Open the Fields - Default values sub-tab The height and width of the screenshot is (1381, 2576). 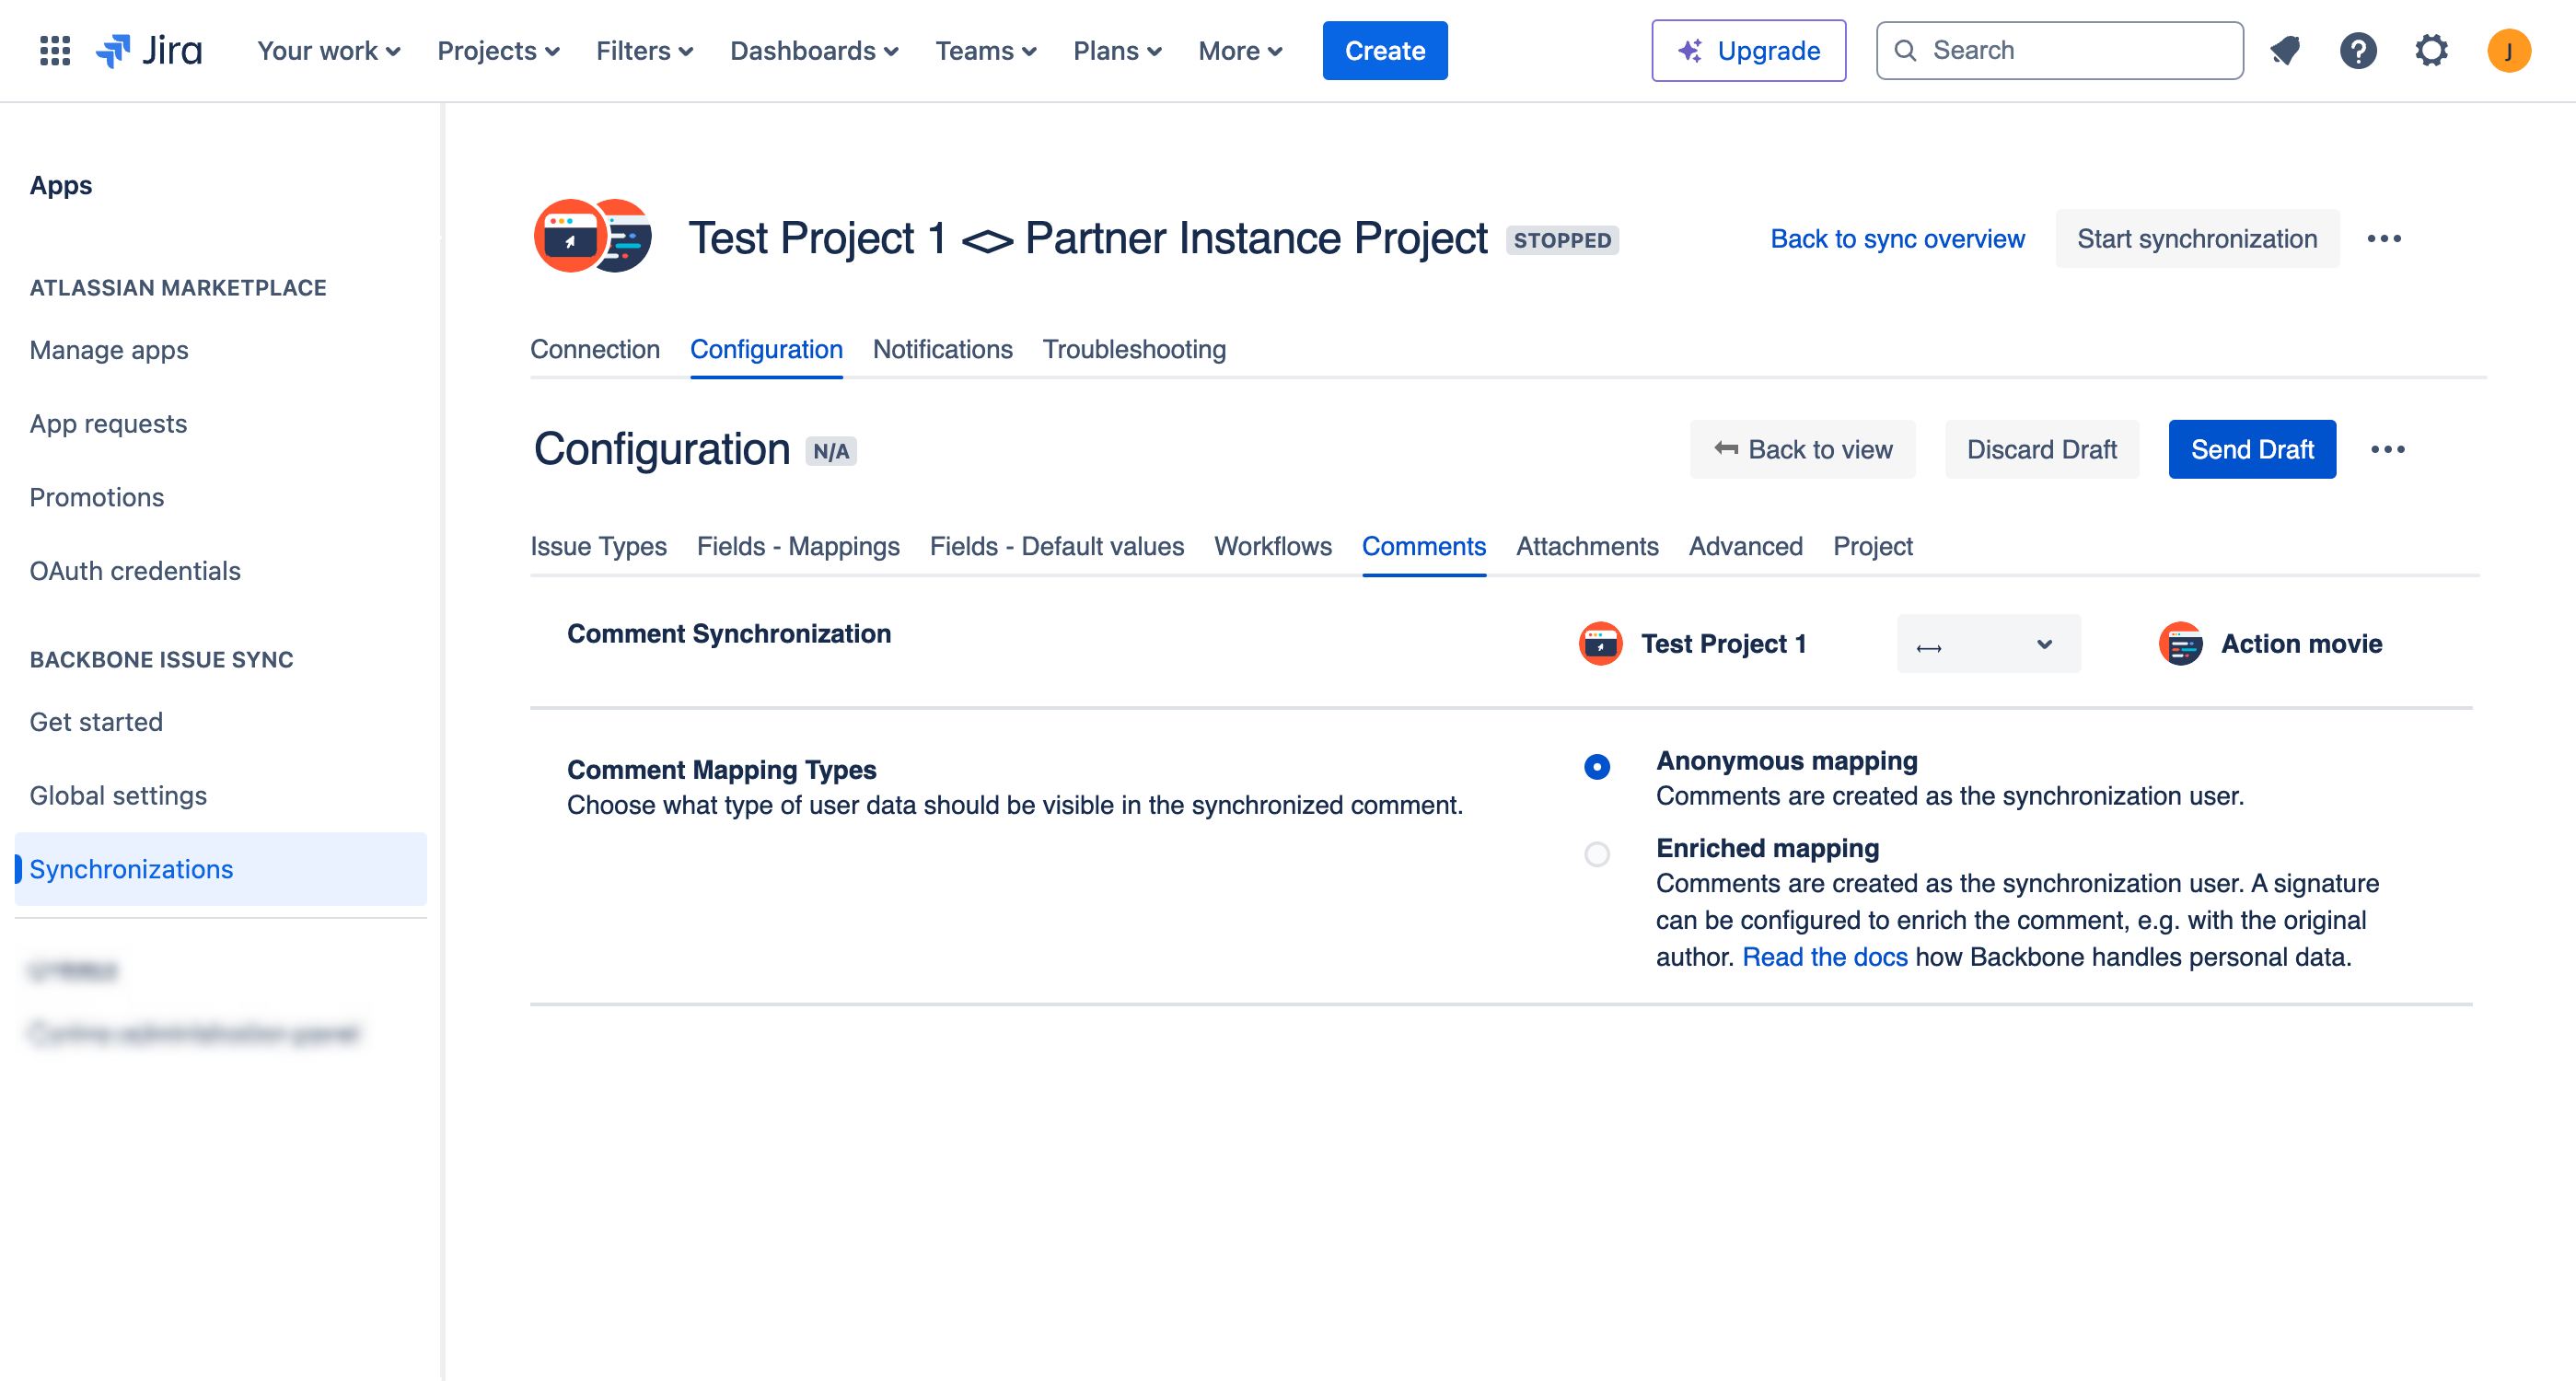pyautogui.click(x=1056, y=546)
